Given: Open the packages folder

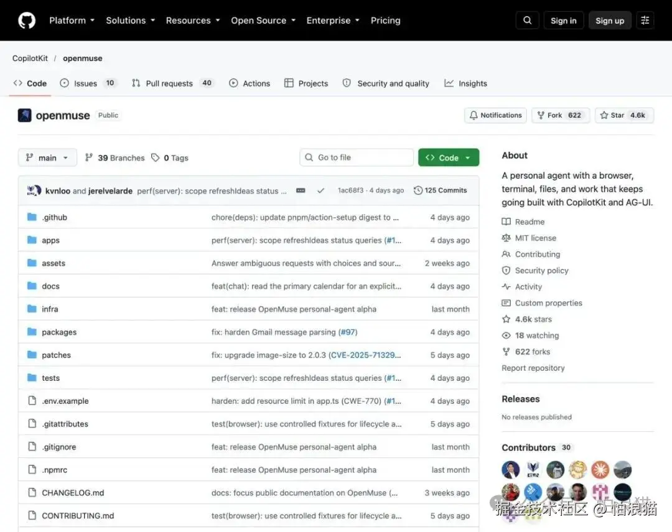Looking at the screenshot, I should 59,332.
